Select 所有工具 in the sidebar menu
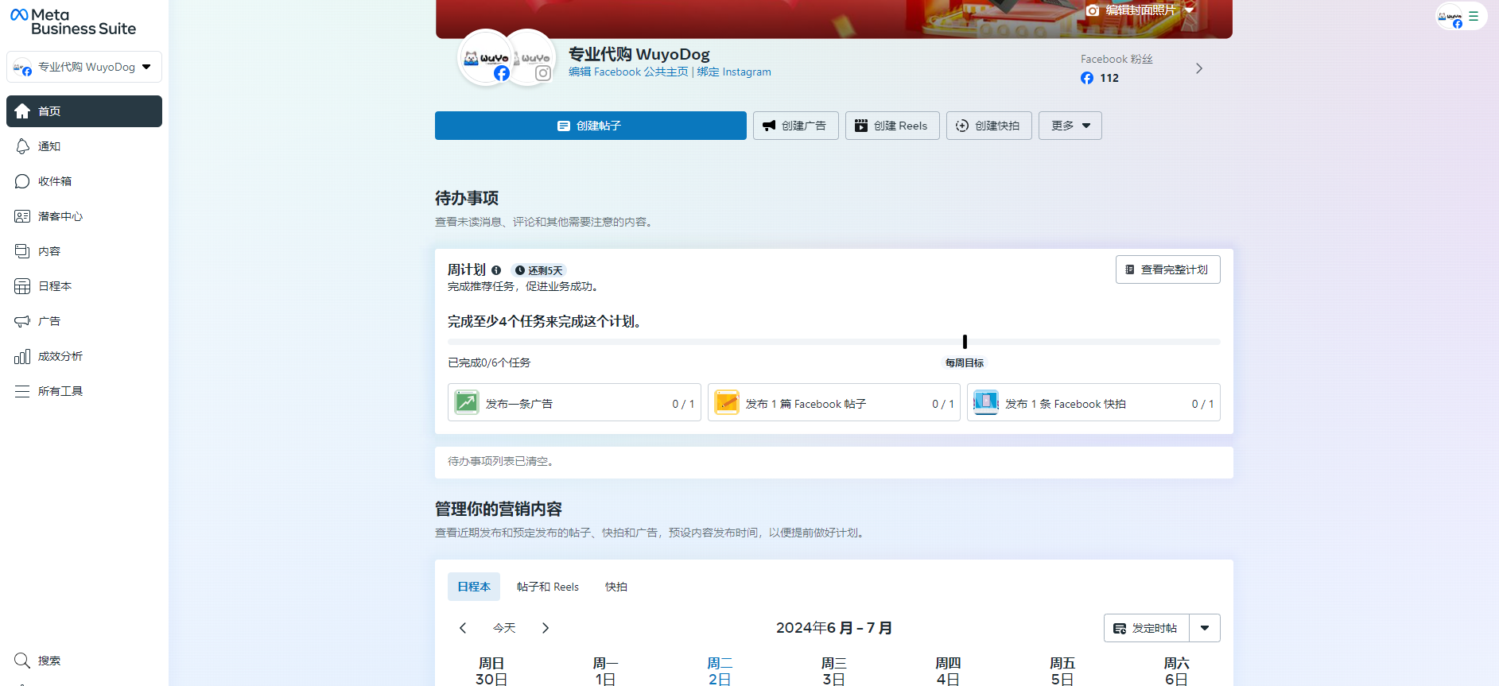This screenshot has width=1499, height=686. (84, 391)
